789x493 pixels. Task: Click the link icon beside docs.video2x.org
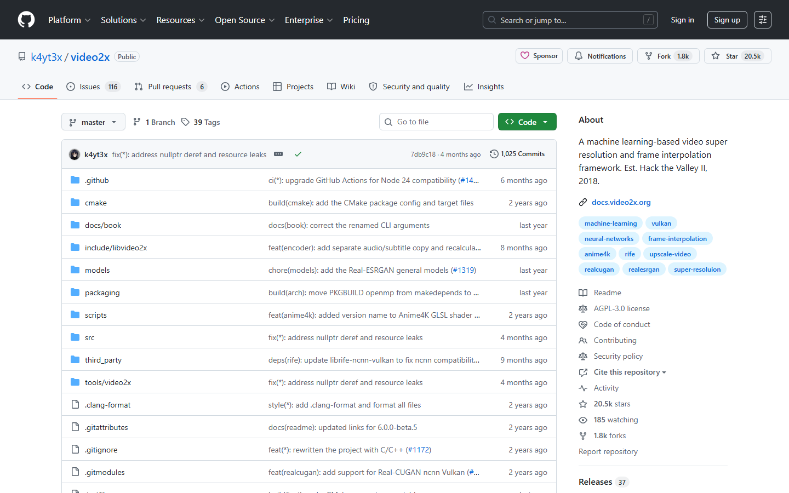coord(583,202)
